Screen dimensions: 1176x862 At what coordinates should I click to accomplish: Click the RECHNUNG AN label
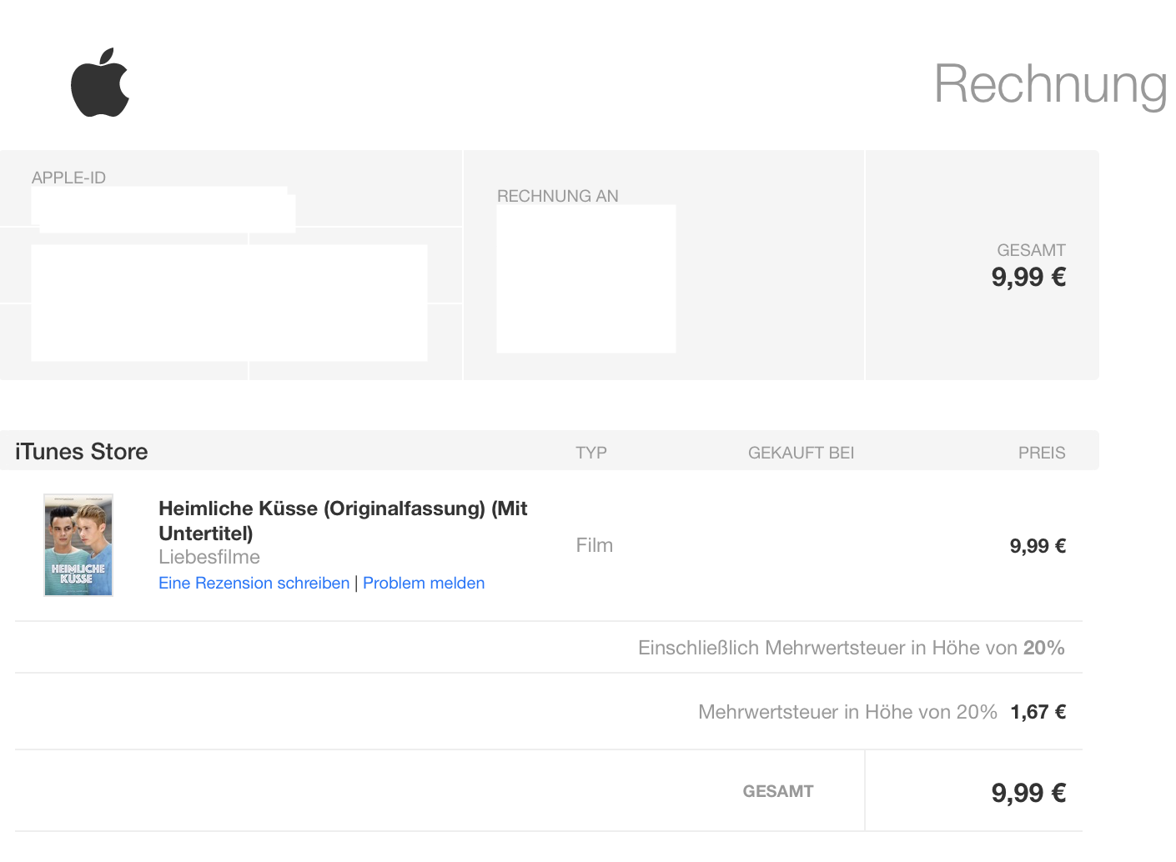tap(557, 196)
